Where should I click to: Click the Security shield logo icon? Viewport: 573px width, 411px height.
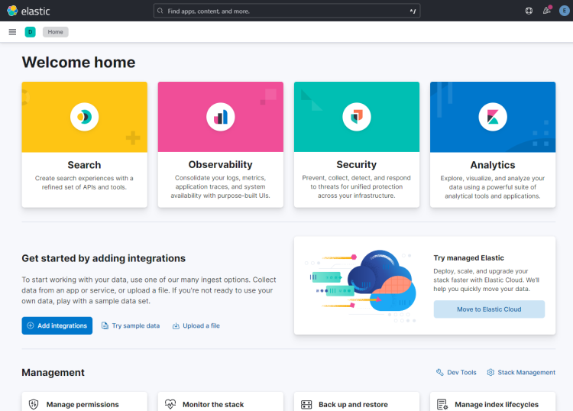(357, 117)
